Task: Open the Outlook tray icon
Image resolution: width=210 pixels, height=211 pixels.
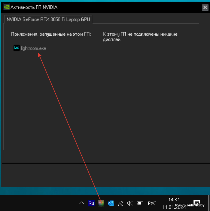Action: pos(111,203)
